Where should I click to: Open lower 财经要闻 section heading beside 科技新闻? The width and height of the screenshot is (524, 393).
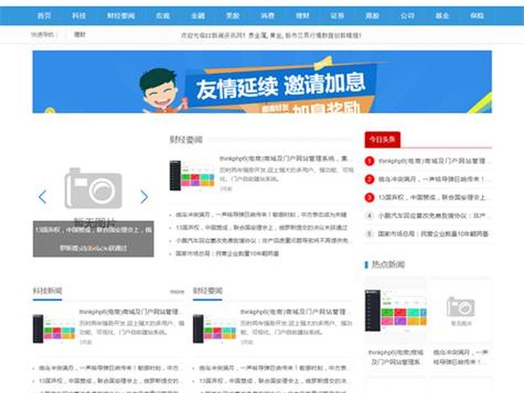208,290
